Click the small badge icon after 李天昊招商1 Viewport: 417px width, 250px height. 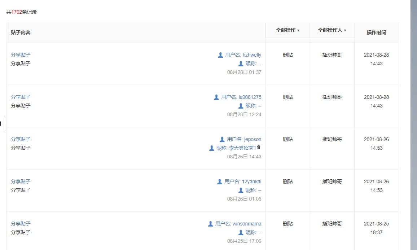click(259, 148)
